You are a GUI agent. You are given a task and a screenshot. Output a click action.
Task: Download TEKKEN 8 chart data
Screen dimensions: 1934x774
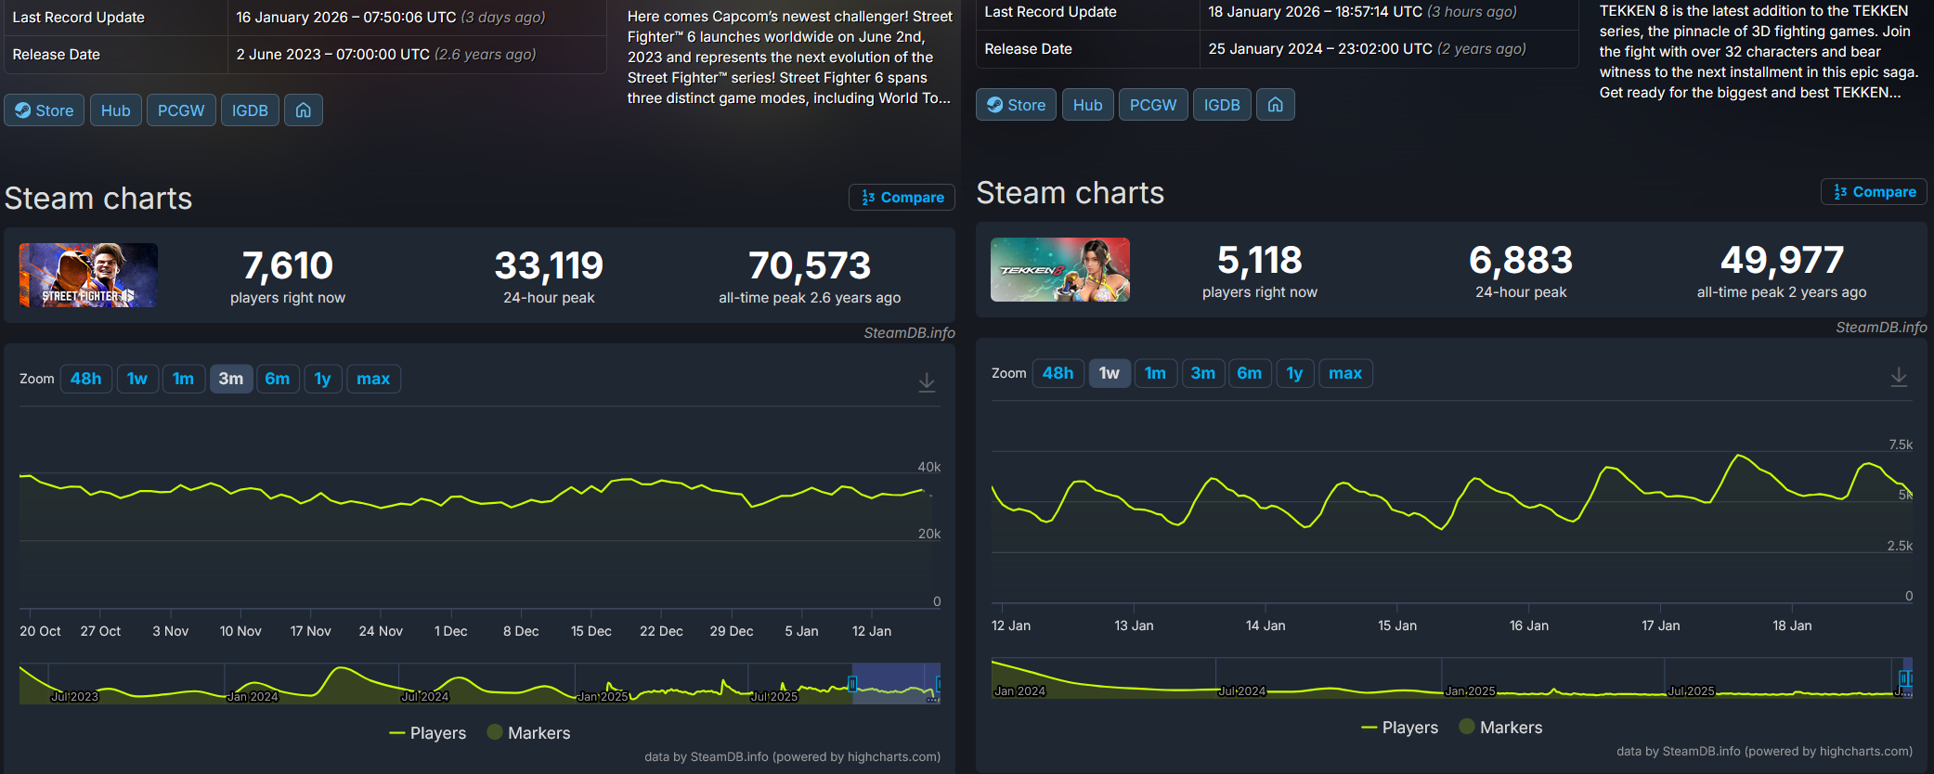[1899, 377]
